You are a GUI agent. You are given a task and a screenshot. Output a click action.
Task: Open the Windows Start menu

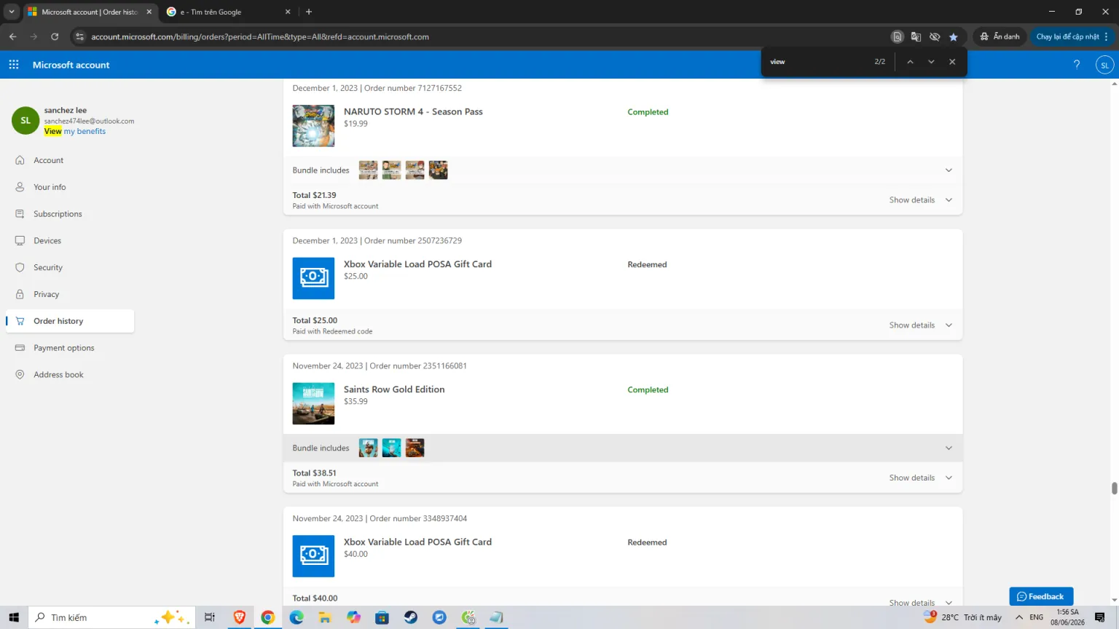(x=14, y=617)
